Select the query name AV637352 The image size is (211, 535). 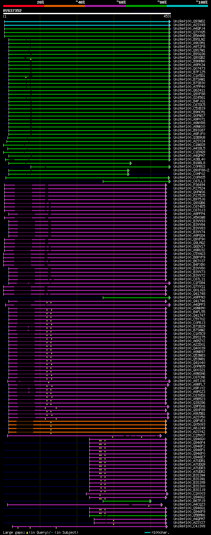pos(13,11)
